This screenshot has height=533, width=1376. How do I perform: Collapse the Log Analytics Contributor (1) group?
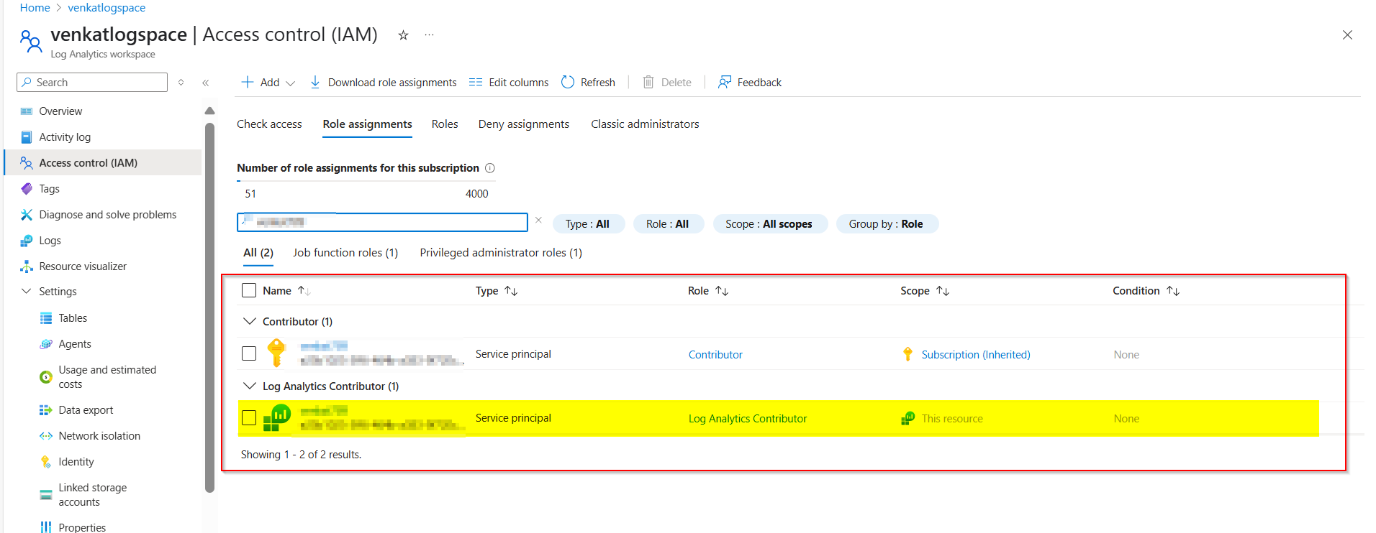pos(250,386)
